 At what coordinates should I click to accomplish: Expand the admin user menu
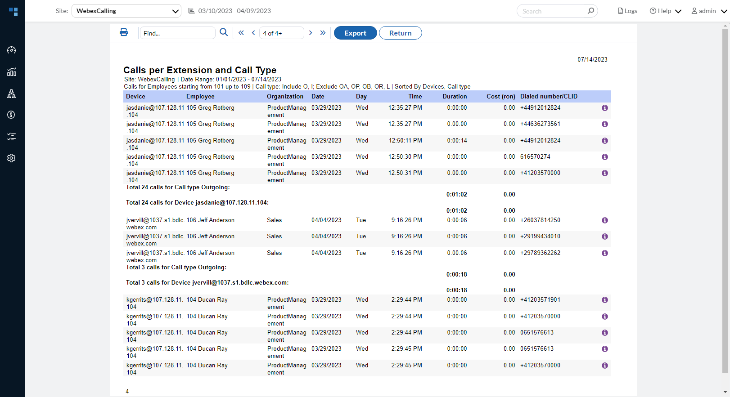pos(709,11)
